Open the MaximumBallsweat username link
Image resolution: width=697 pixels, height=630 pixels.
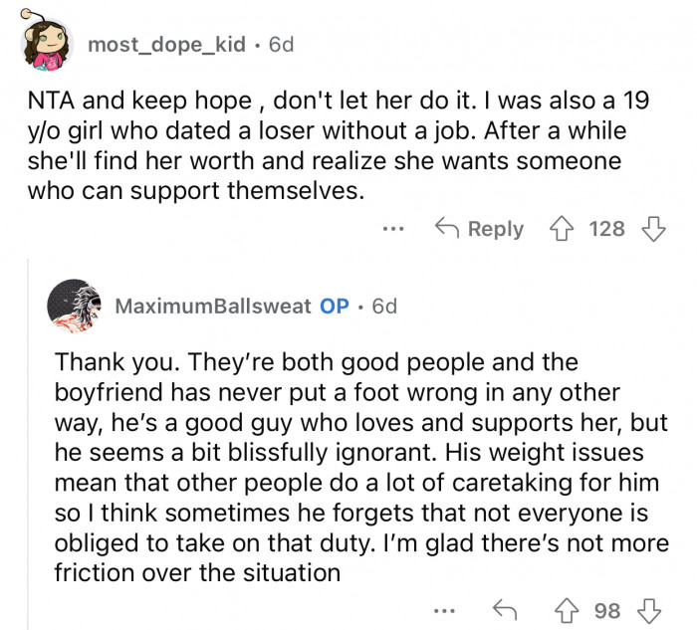[213, 307]
